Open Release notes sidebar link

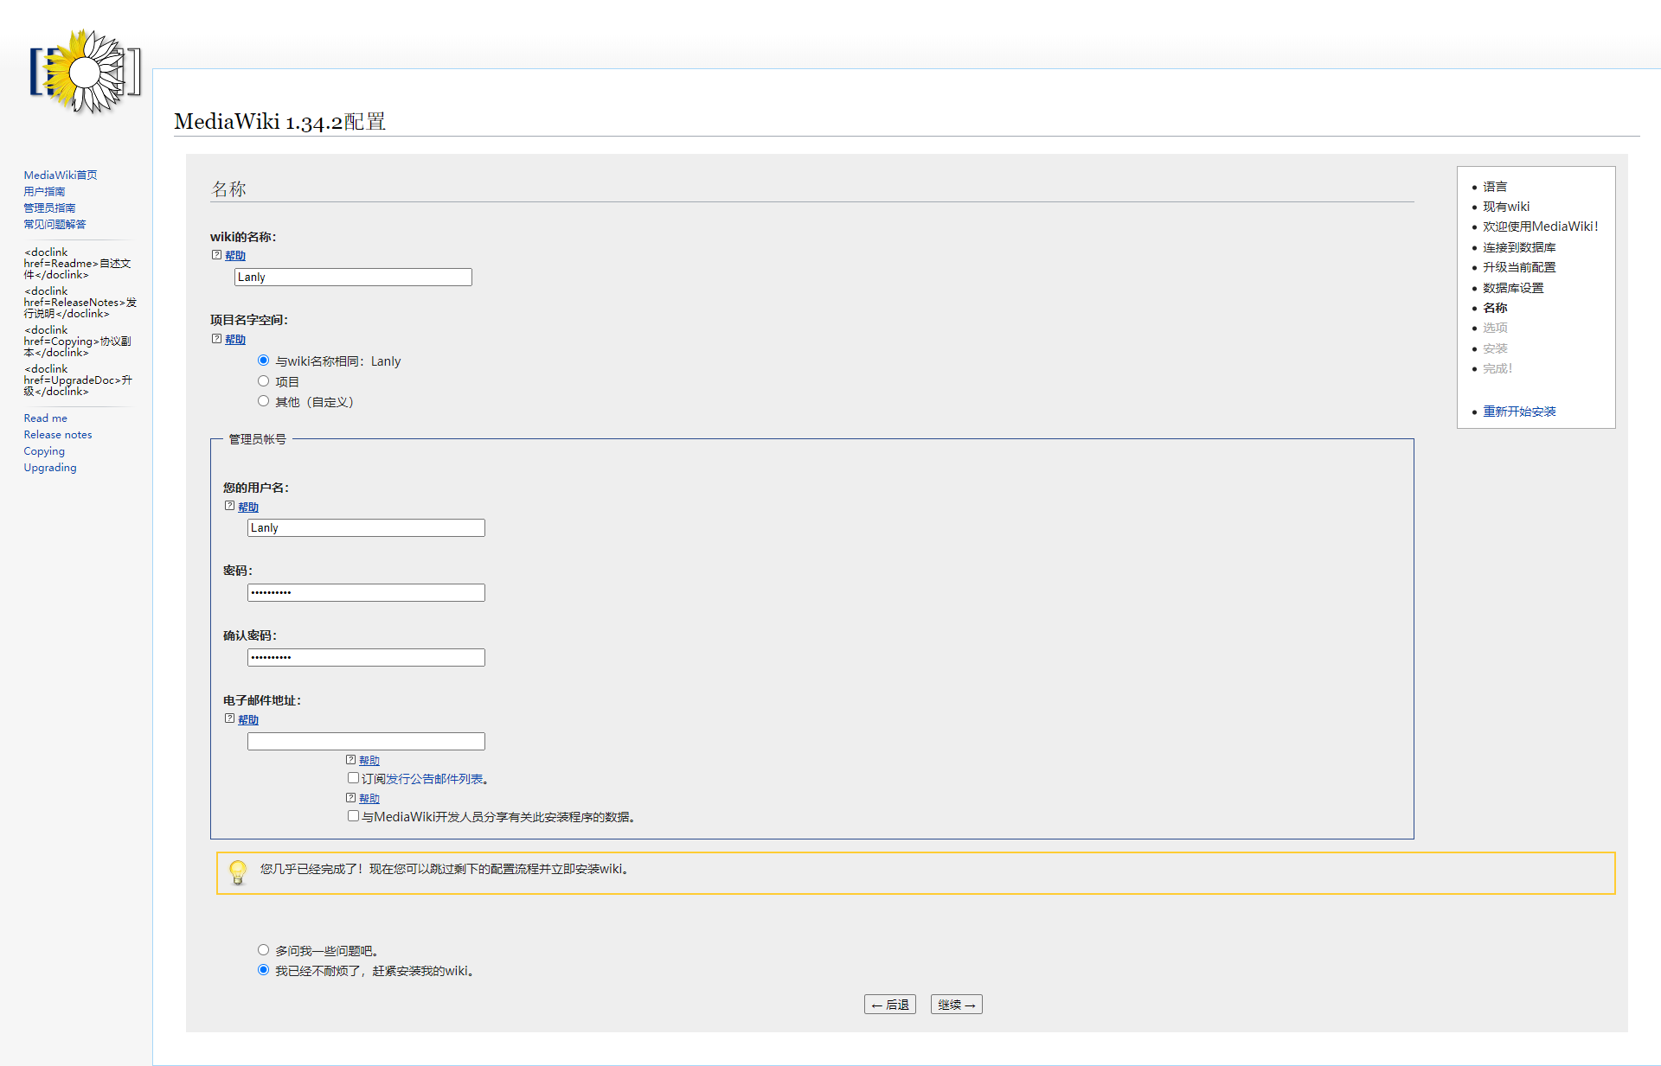[x=58, y=435]
